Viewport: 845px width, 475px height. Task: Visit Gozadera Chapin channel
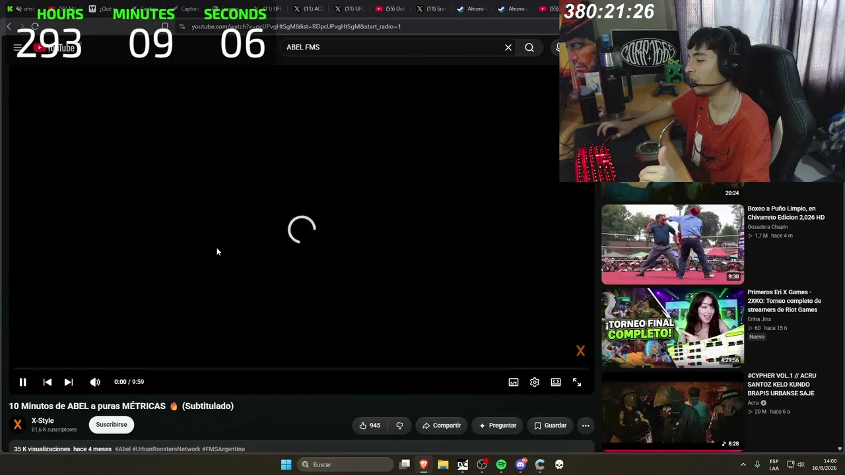(x=767, y=227)
